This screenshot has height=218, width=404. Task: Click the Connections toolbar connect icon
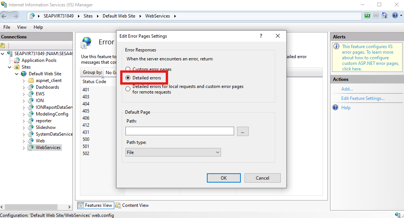3,45
